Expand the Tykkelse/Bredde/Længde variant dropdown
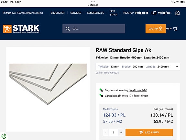186x140 pixels. click(x=138, y=67)
